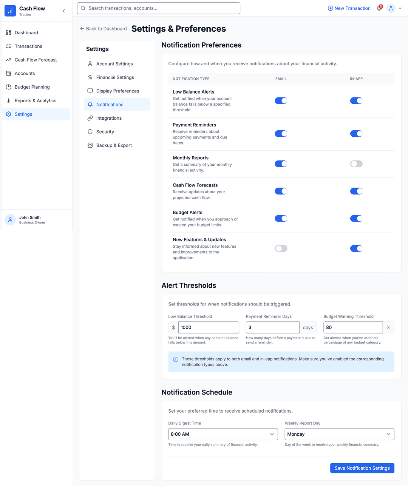This screenshot has width=408, height=487.
Task: Click Back to Dashboard link
Action: (103, 29)
